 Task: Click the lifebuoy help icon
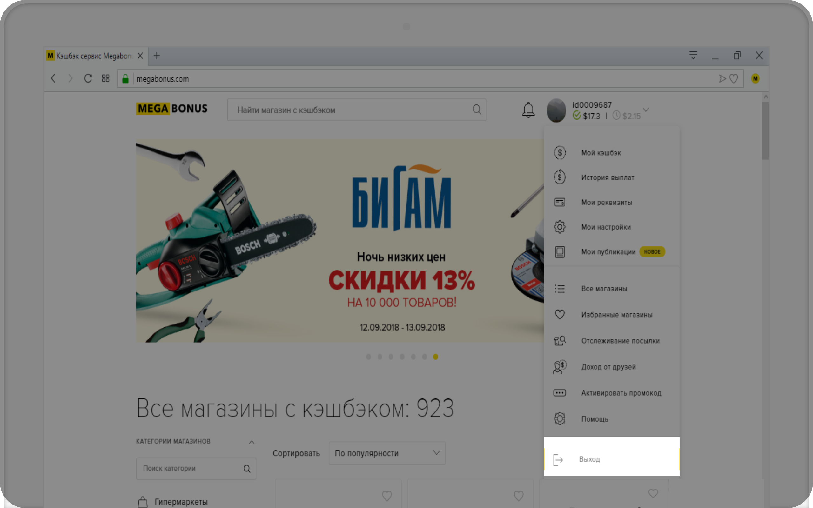point(560,419)
